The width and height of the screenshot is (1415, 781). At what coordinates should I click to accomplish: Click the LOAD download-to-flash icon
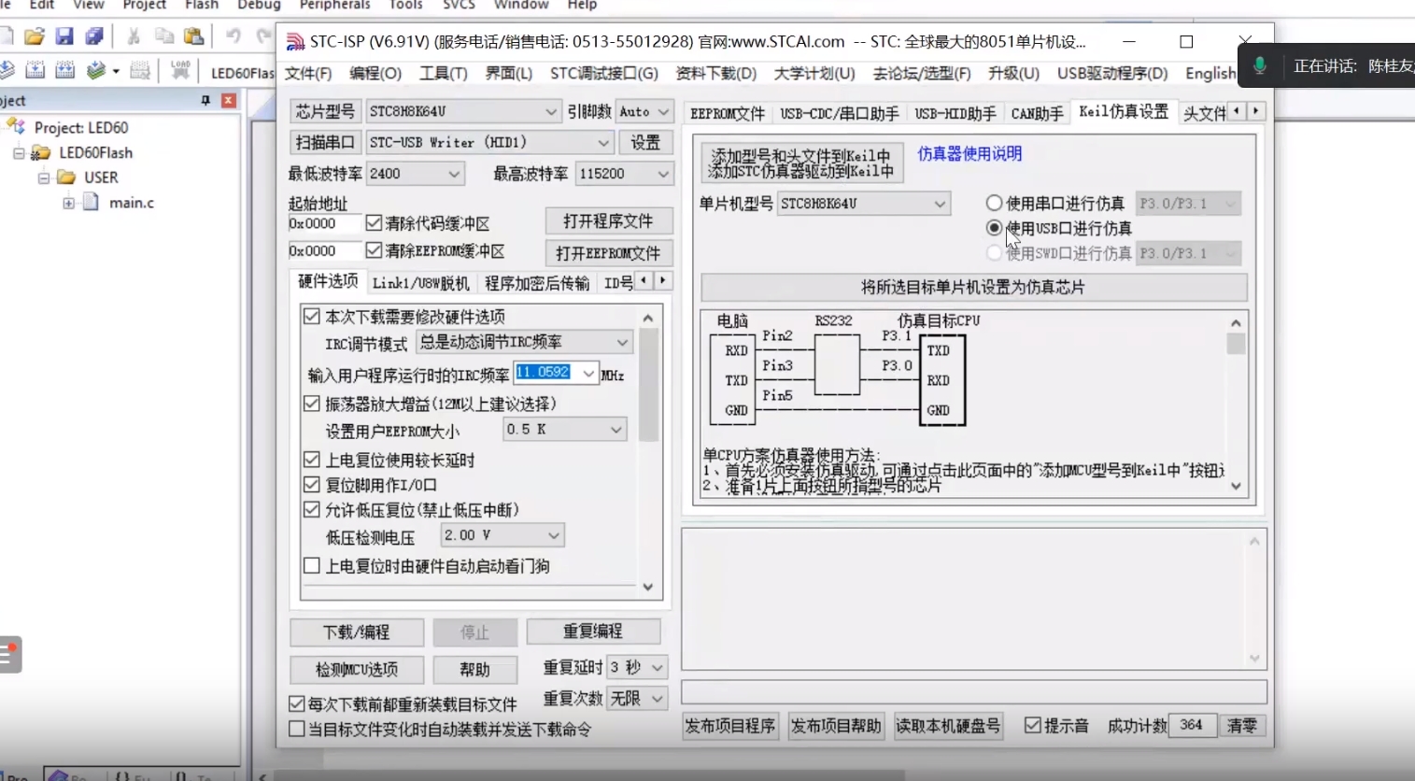tap(180, 70)
